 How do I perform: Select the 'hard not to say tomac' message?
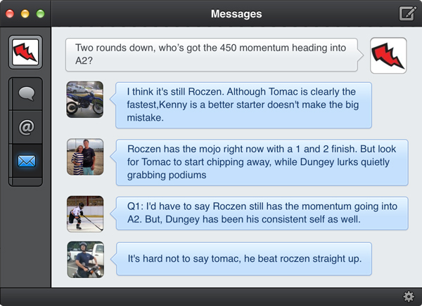(x=243, y=258)
